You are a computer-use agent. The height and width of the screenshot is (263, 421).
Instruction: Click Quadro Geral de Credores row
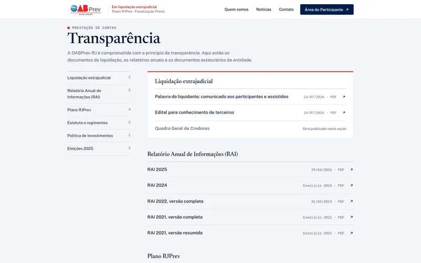click(x=250, y=128)
